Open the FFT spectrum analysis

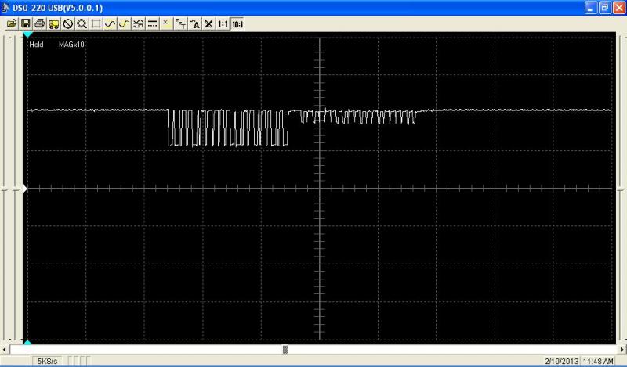click(180, 24)
